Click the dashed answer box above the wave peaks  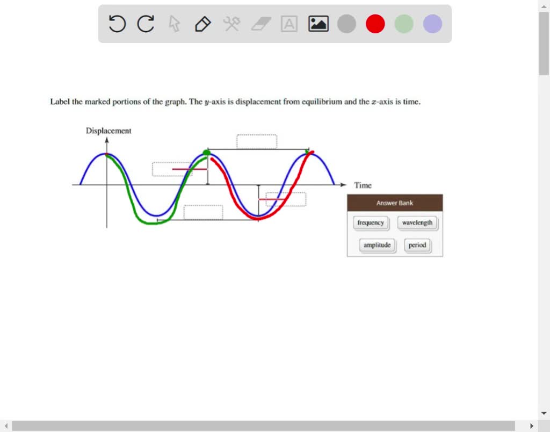tap(256, 141)
